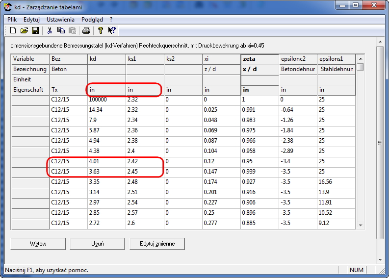Print the table with the printer icon
The height and width of the screenshot is (278, 389).
click(x=86, y=30)
